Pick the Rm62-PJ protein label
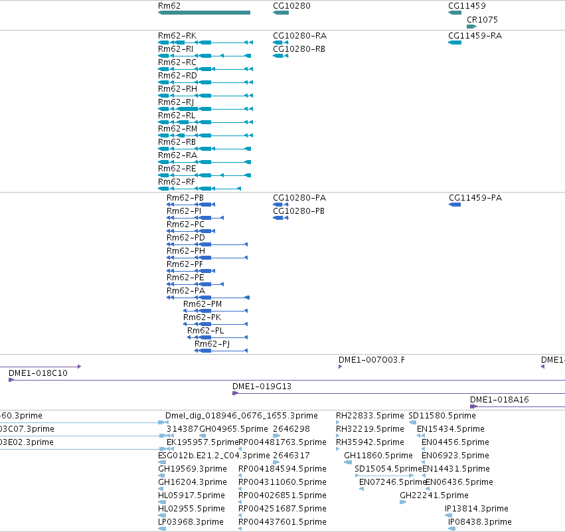Screen dimensions: 565x532 coord(212,344)
